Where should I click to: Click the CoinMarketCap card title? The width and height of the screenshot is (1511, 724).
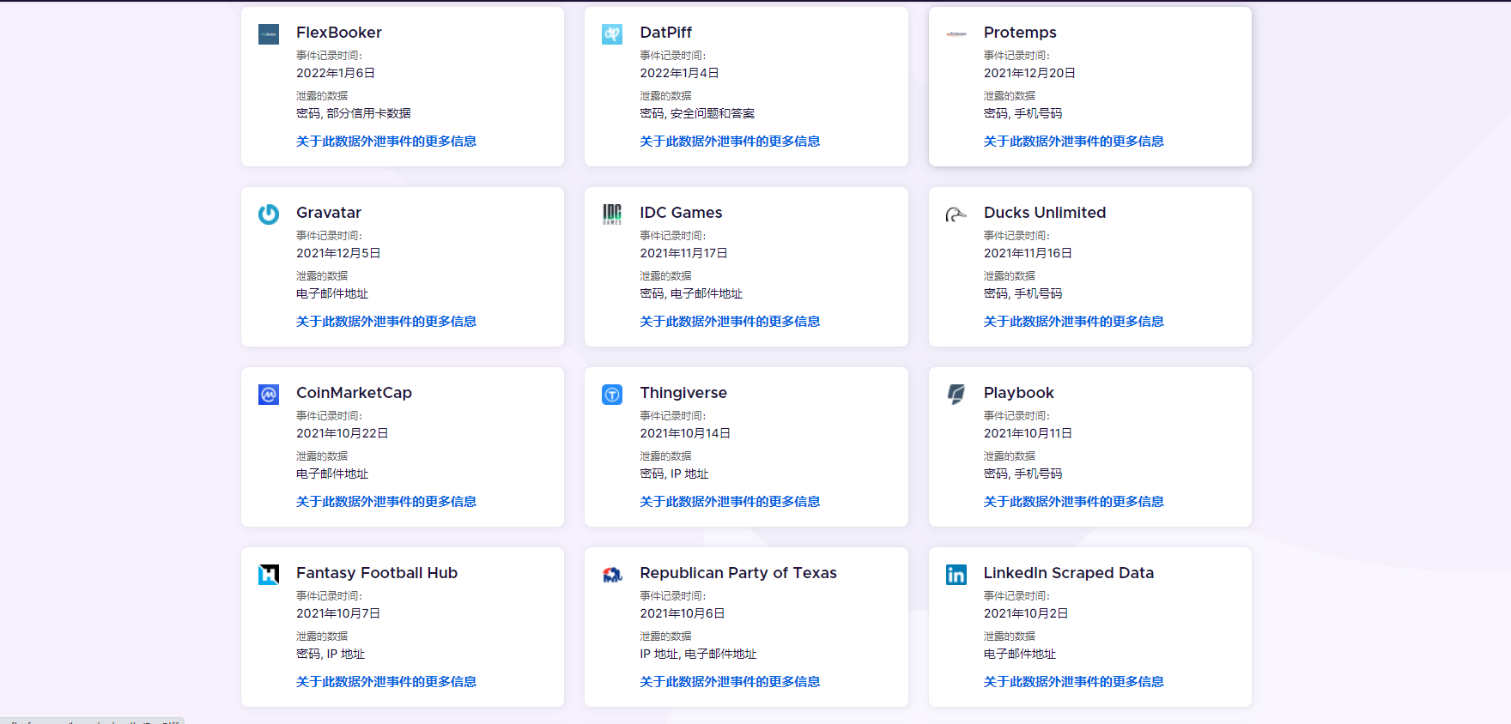(x=354, y=393)
